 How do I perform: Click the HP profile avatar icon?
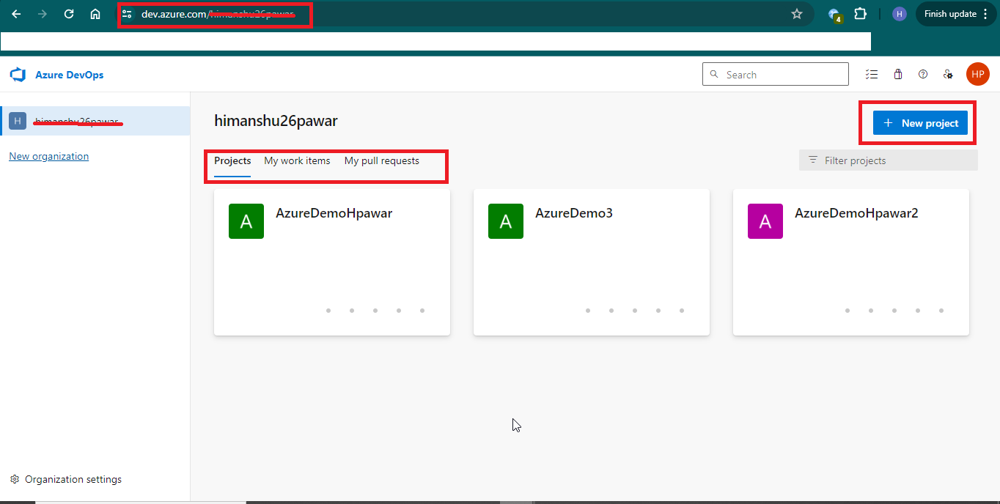[977, 73]
